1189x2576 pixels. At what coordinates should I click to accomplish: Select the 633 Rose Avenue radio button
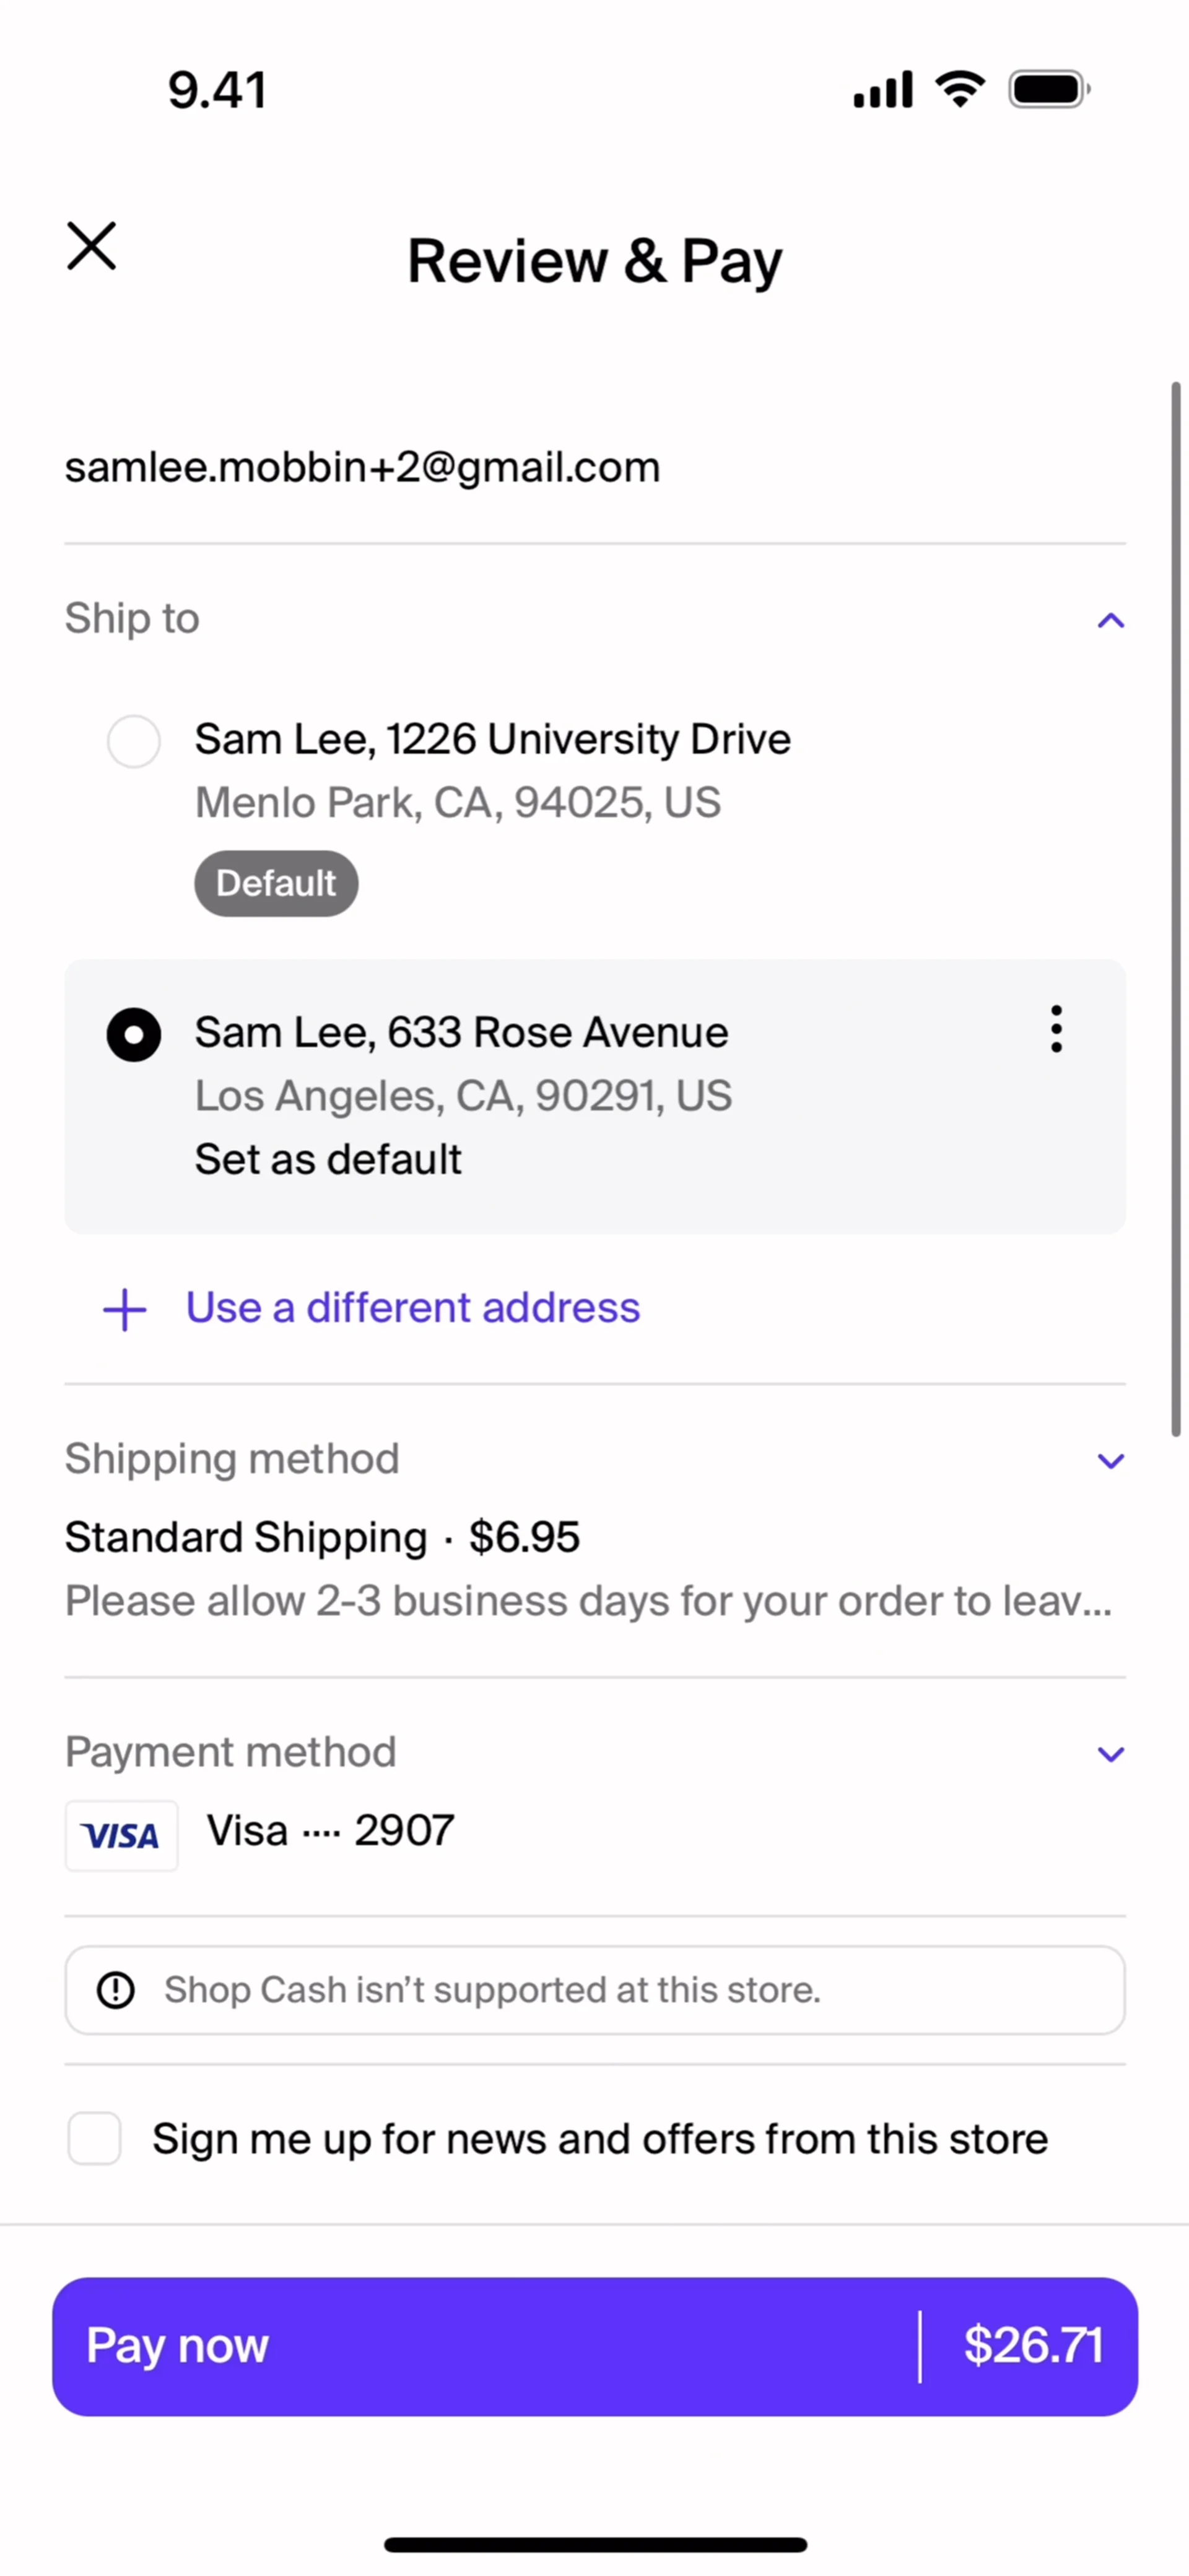(134, 1034)
